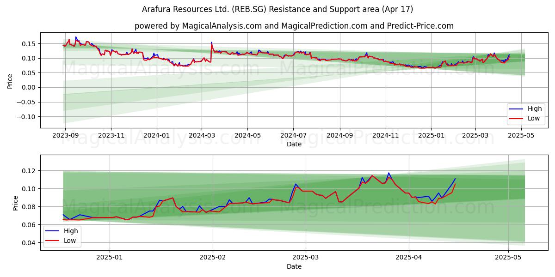Click the March 2024 price spike on top chart
The height and width of the screenshot is (277, 555).
point(211,43)
